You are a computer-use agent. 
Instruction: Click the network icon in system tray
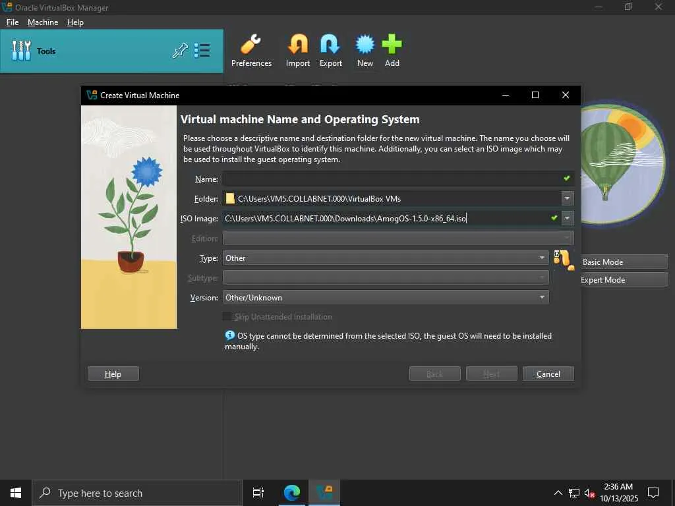click(574, 493)
